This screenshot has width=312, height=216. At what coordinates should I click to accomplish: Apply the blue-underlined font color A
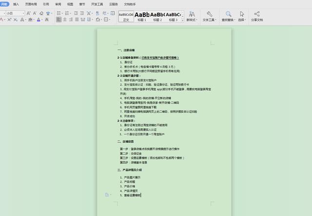tap(39, 20)
